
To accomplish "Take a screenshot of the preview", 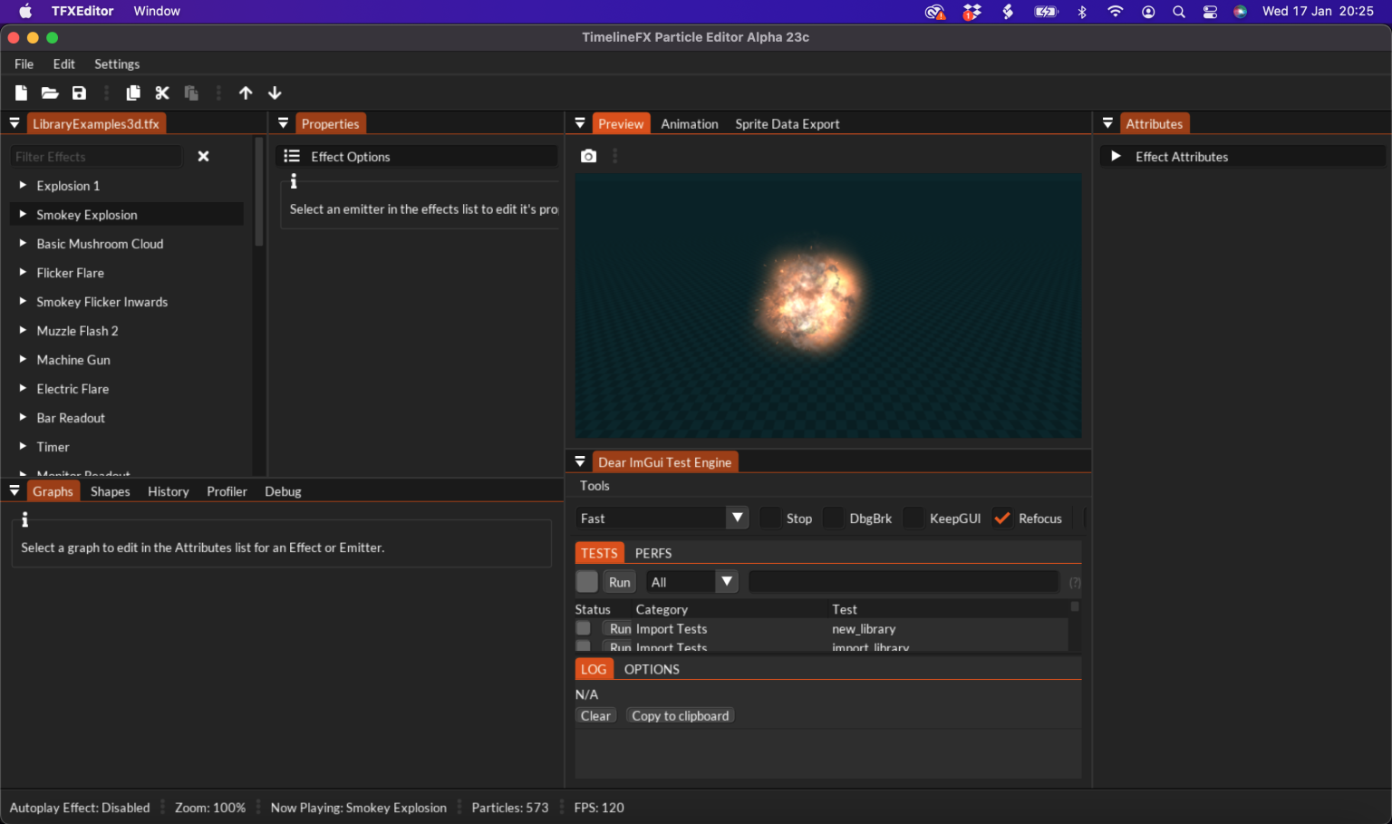I will pyautogui.click(x=588, y=155).
